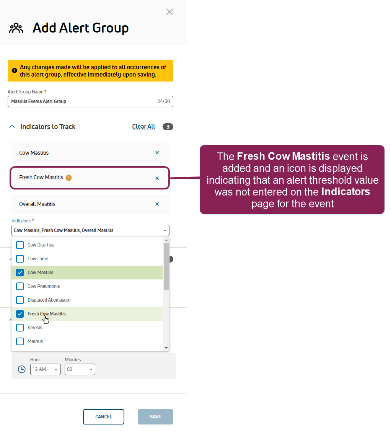Click the CANCEL button
The height and width of the screenshot is (431, 391).
point(104,417)
